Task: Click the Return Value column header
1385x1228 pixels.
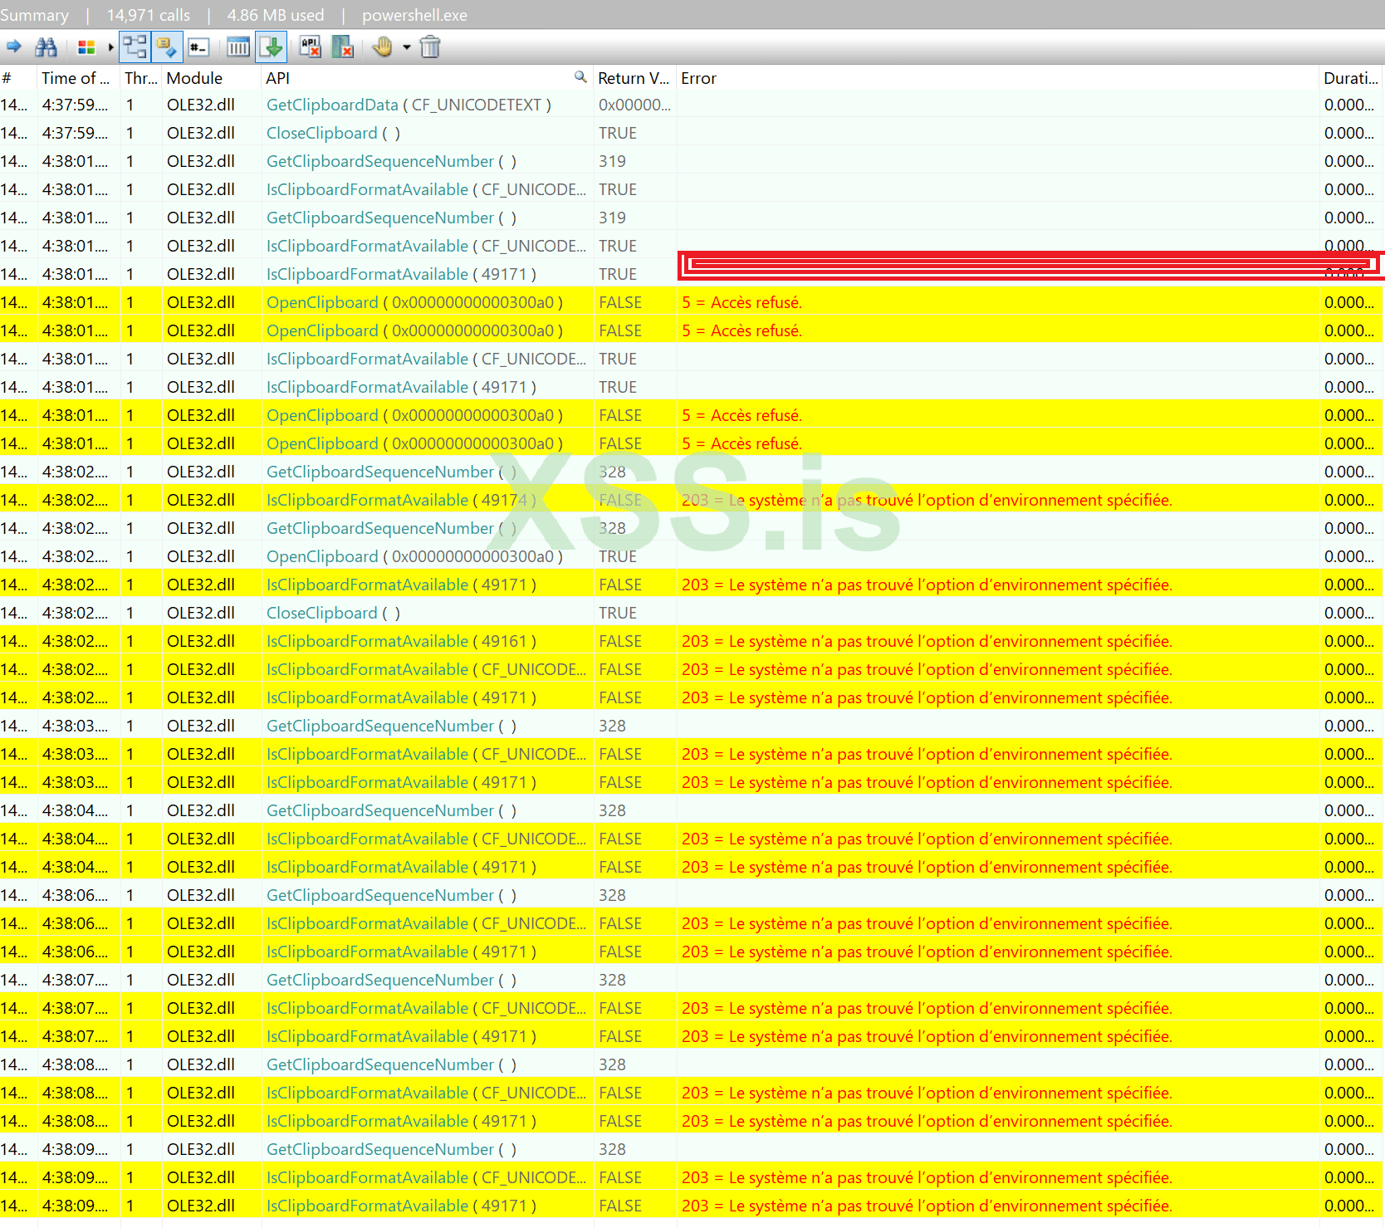Action: (x=633, y=78)
